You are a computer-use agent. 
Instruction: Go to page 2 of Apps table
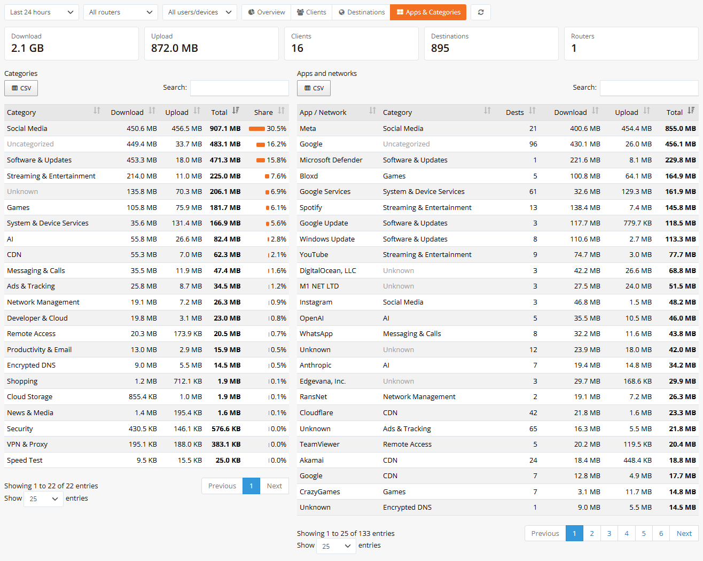tap(592, 533)
